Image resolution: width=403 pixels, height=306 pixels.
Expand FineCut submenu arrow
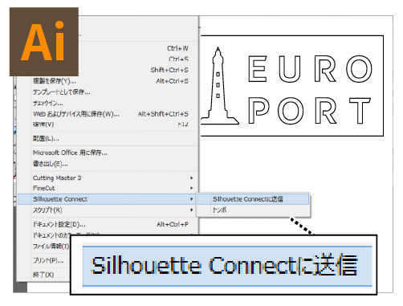[192, 188]
